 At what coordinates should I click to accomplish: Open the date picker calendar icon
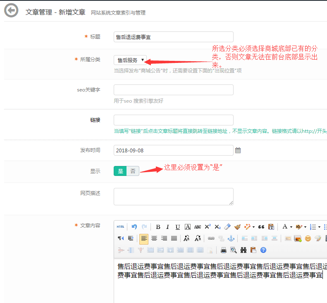coord(238,150)
